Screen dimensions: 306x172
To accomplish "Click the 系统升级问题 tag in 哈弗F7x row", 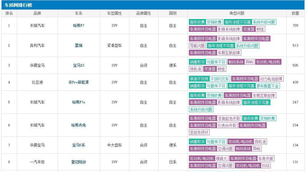I will pos(201,109).
